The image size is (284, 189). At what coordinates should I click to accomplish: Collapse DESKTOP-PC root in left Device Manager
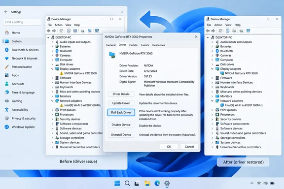click(48, 37)
